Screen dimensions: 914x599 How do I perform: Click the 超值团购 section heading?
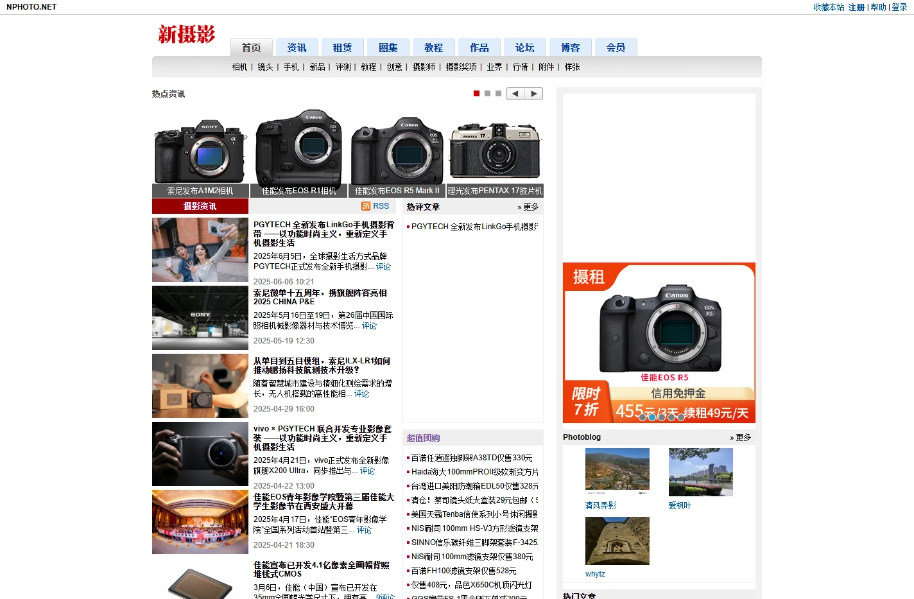(423, 438)
